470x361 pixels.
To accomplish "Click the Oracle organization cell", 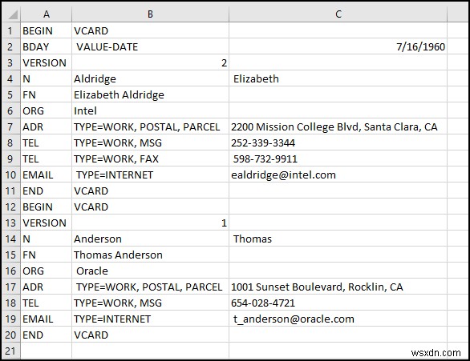I will click(150, 271).
